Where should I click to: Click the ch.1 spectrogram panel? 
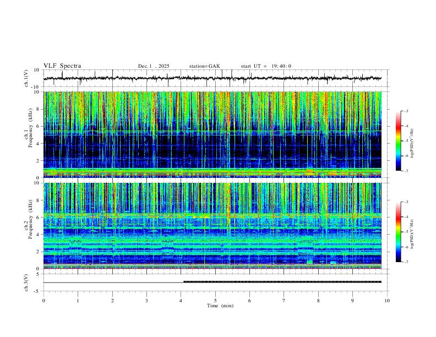212,134
